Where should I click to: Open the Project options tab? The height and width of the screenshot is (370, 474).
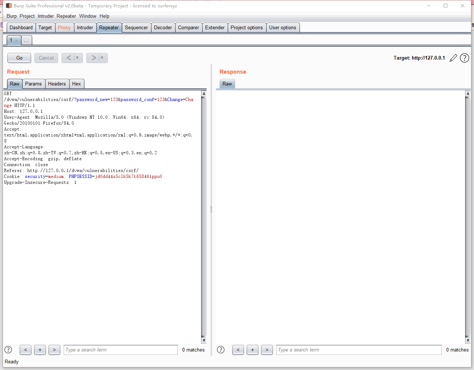click(247, 27)
